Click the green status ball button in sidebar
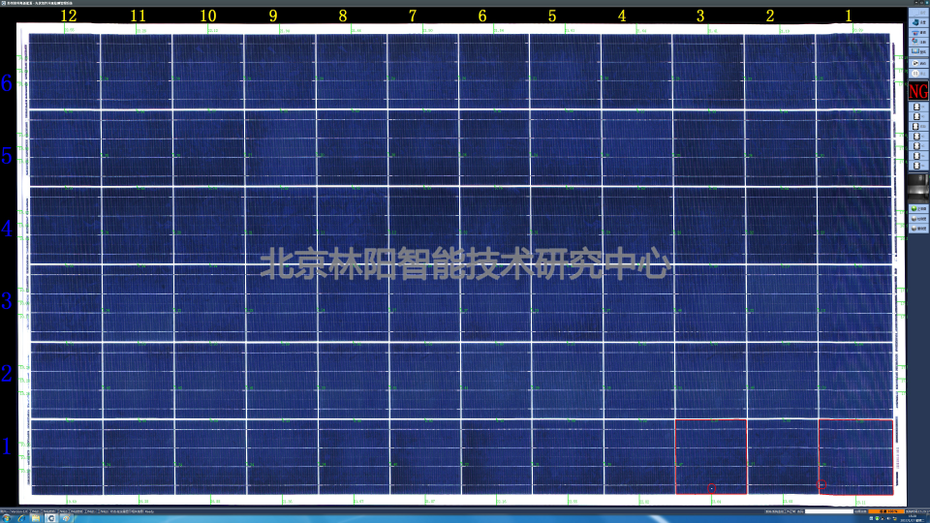 (x=918, y=209)
